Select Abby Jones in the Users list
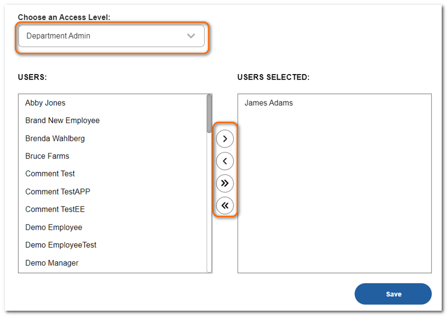 pos(45,103)
